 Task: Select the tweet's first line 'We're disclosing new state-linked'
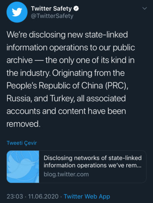coord(67,35)
